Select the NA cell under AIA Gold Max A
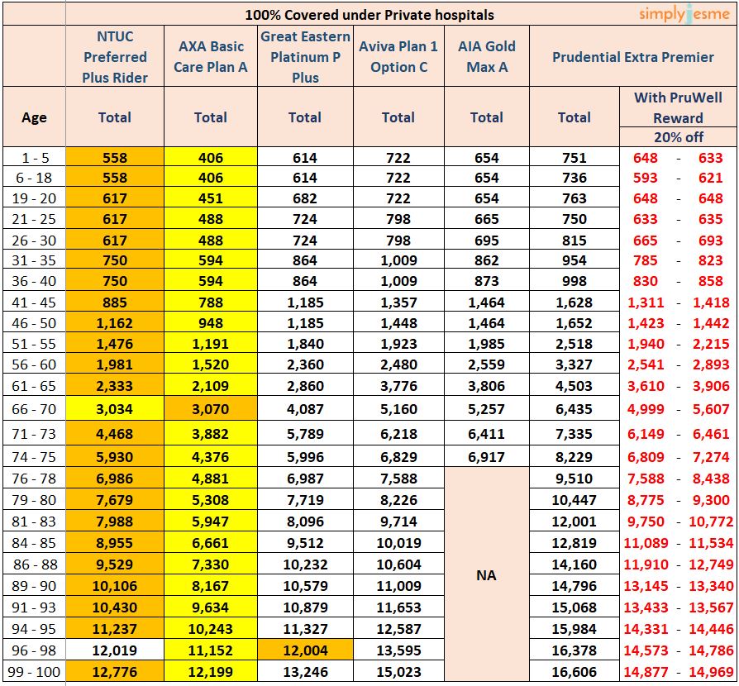This screenshot has height=686, width=739. pyautogui.click(x=485, y=577)
